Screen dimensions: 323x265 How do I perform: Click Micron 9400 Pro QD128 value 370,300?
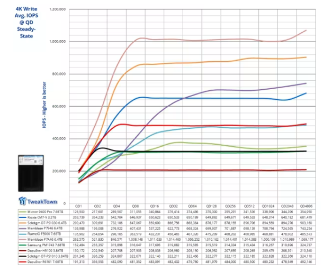point(211,212)
